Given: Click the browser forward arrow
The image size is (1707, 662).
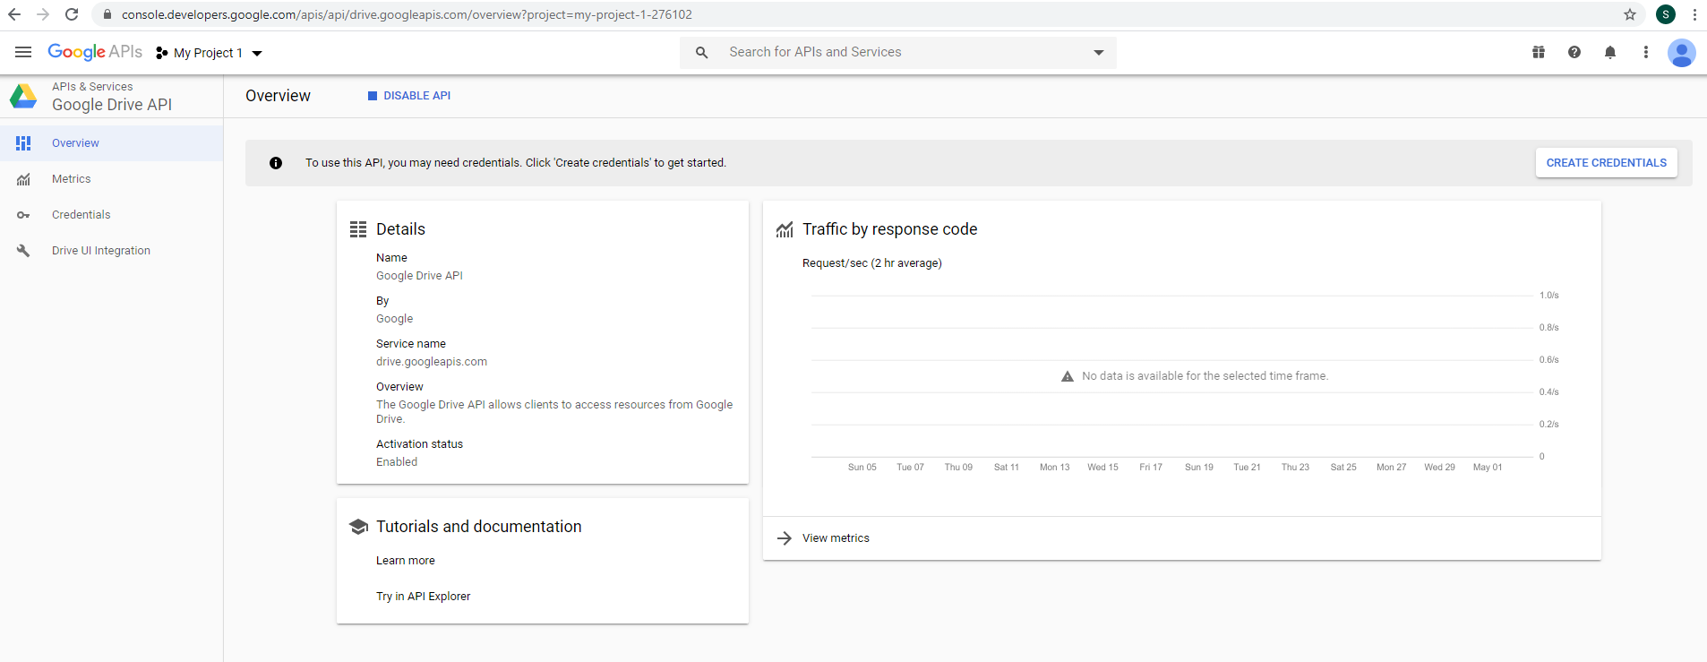Looking at the screenshot, I should pos(43,14).
